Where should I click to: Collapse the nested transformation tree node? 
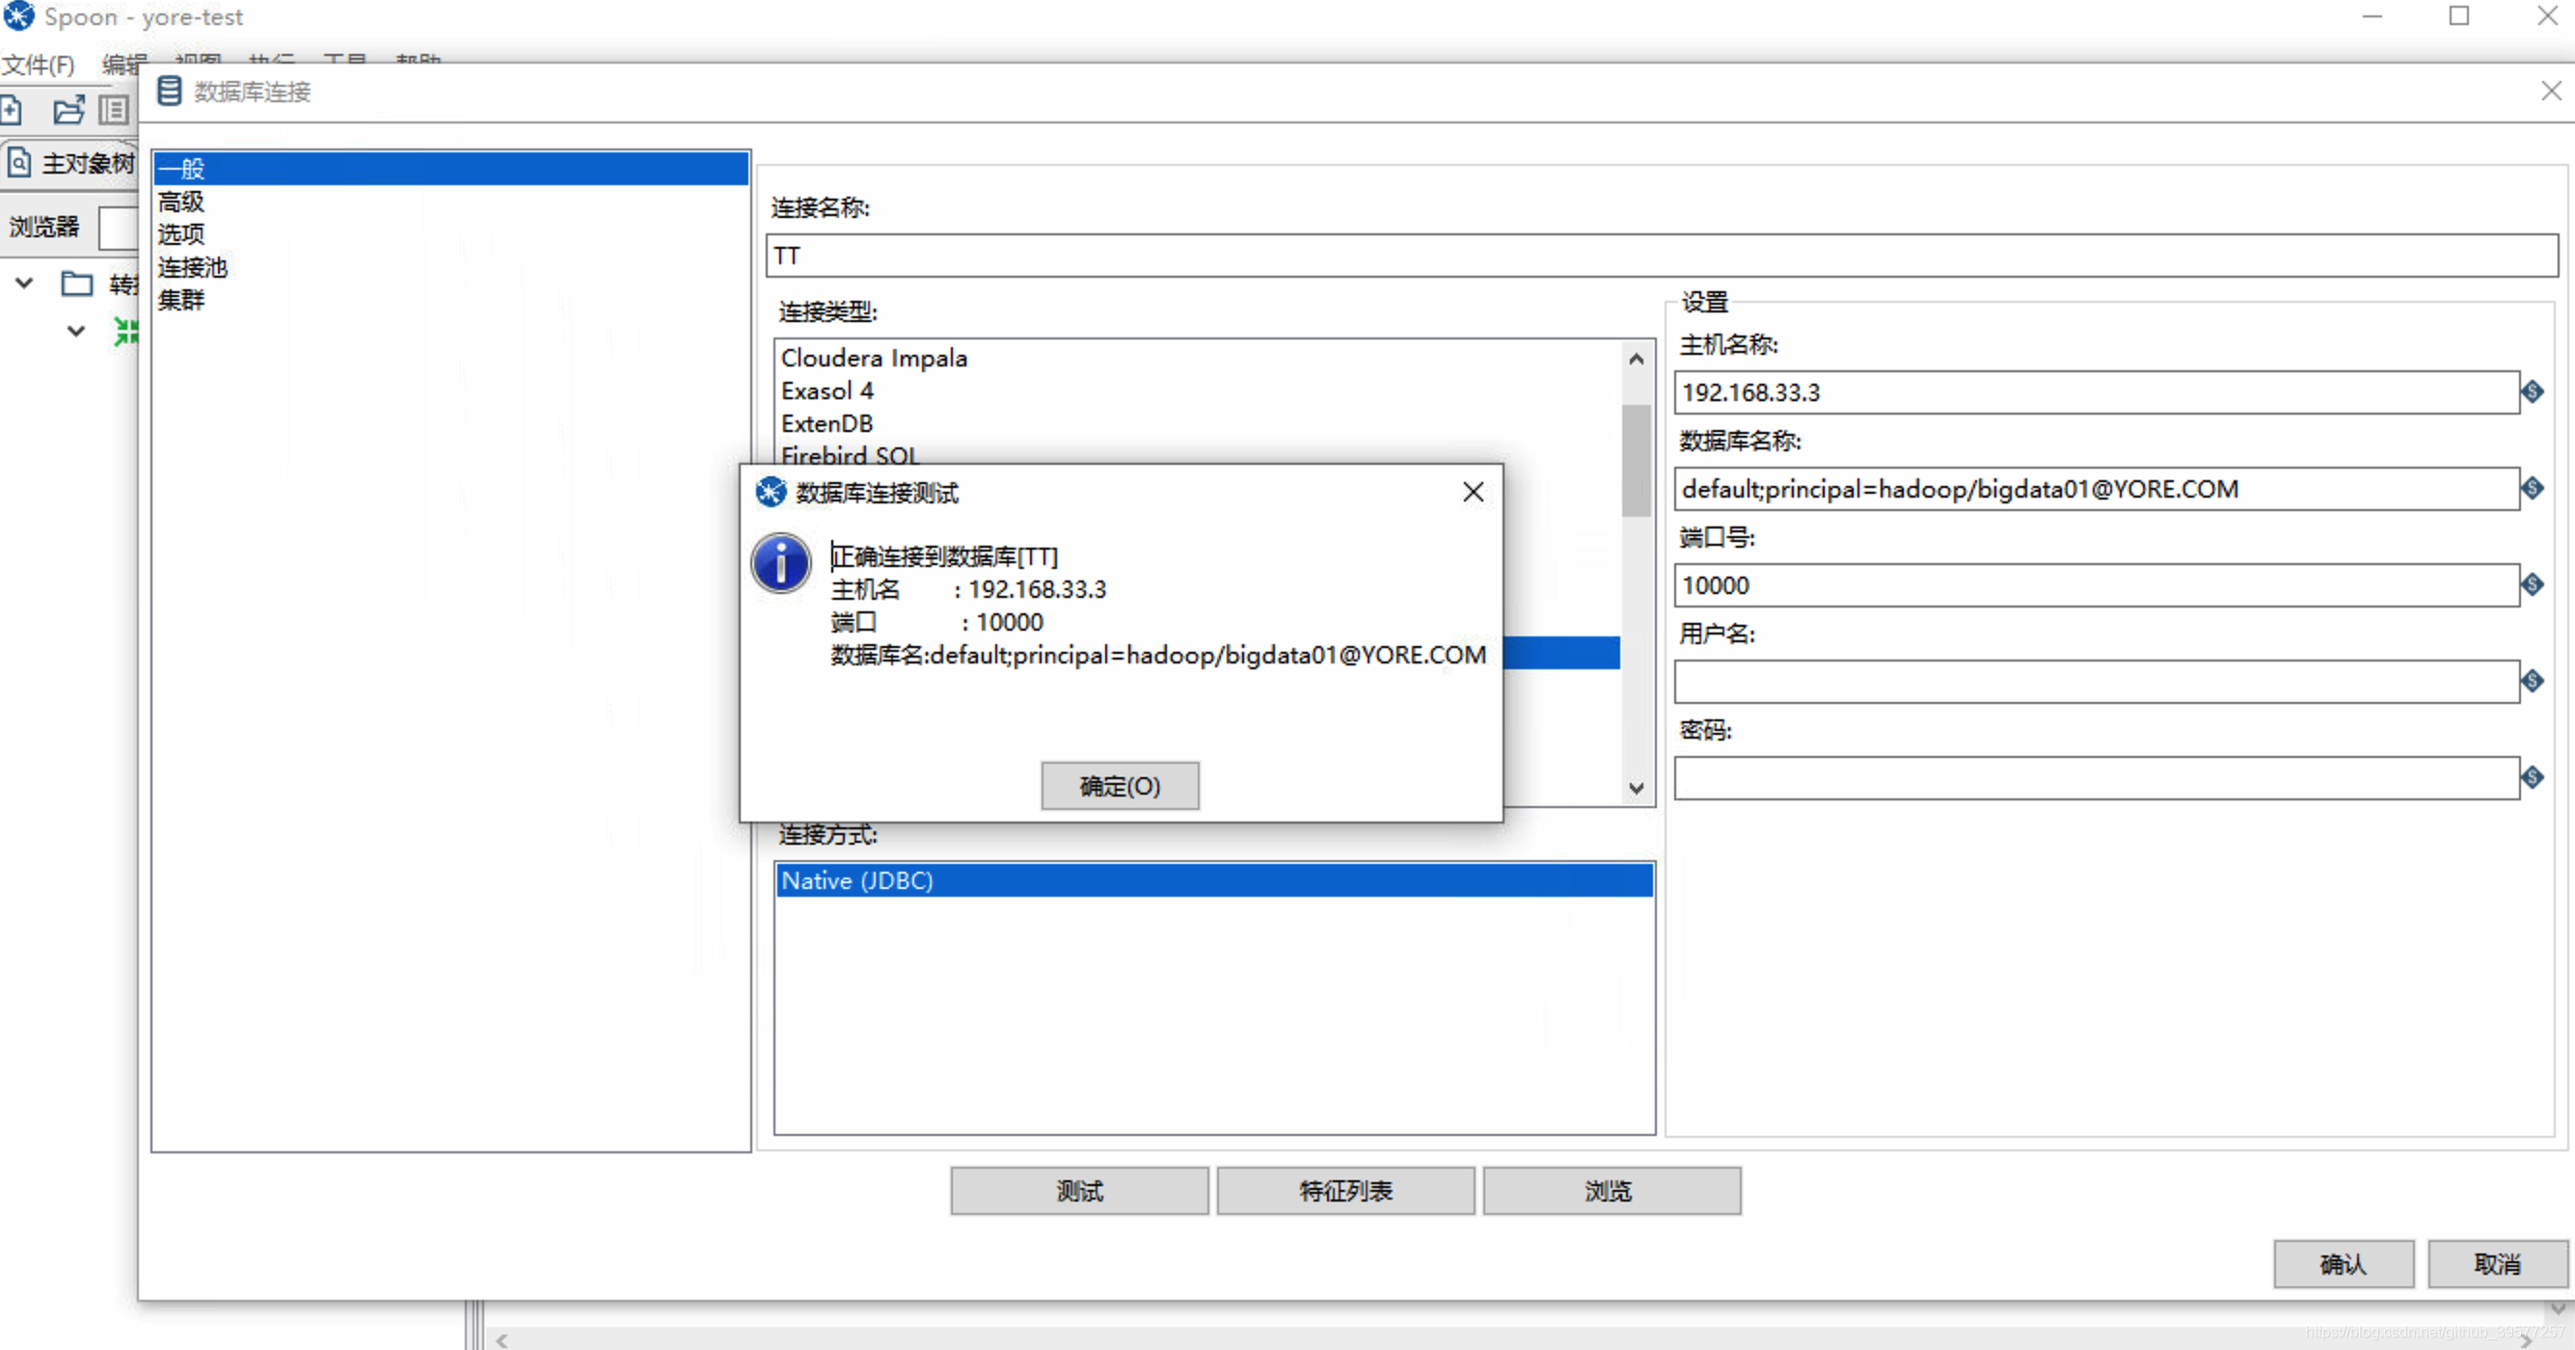click(x=76, y=331)
